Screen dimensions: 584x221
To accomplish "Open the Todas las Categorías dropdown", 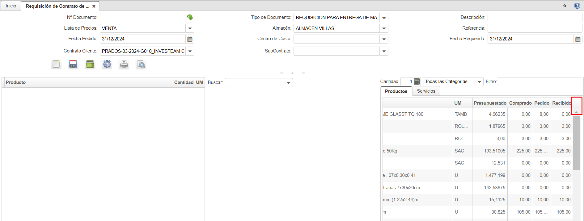I will (479, 82).
